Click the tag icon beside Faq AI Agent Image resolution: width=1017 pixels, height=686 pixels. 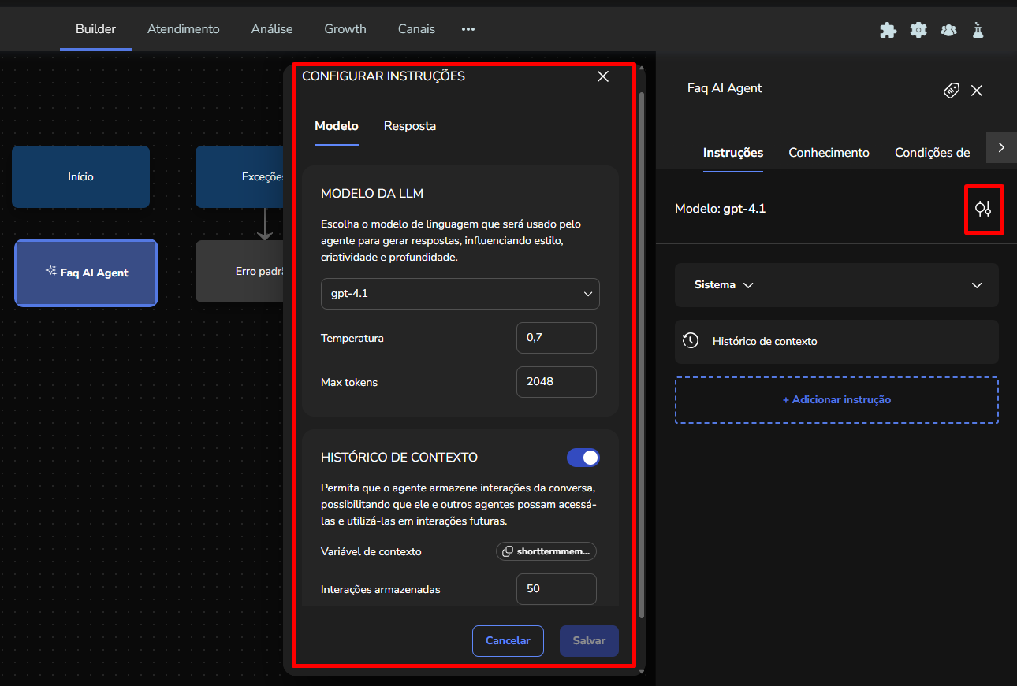coord(952,91)
